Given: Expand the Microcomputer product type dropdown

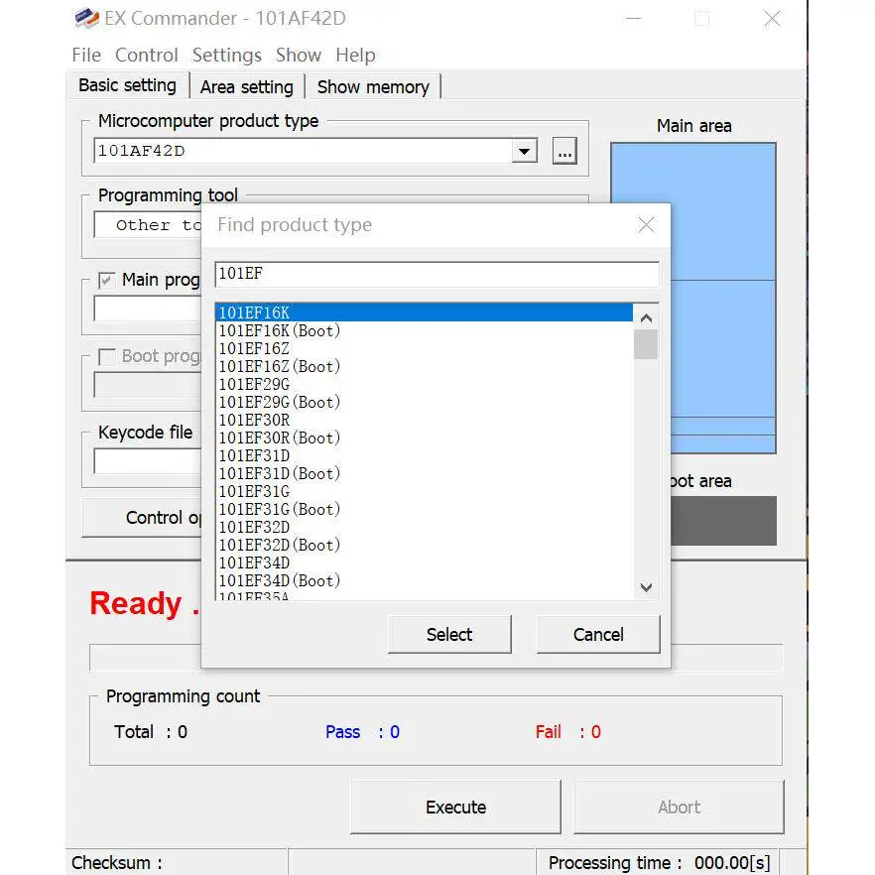Looking at the screenshot, I should click(x=524, y=151).
